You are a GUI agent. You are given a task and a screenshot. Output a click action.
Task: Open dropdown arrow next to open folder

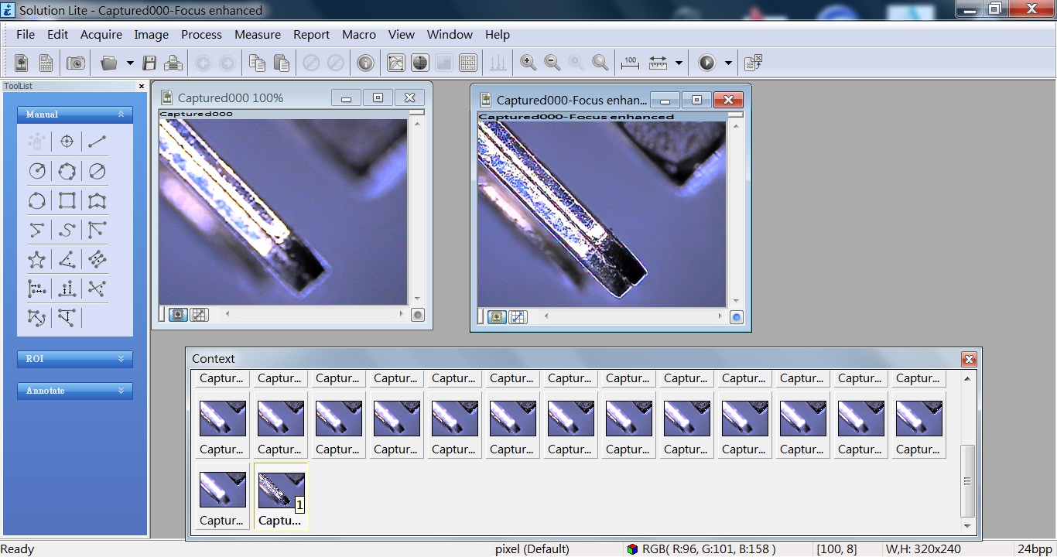pos(130,63)
